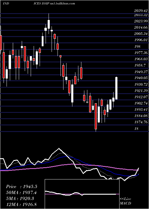Click the long red candle at chart low
This screenshot has height=209, width=149.
pyautogui.click(x=96, y=116)
